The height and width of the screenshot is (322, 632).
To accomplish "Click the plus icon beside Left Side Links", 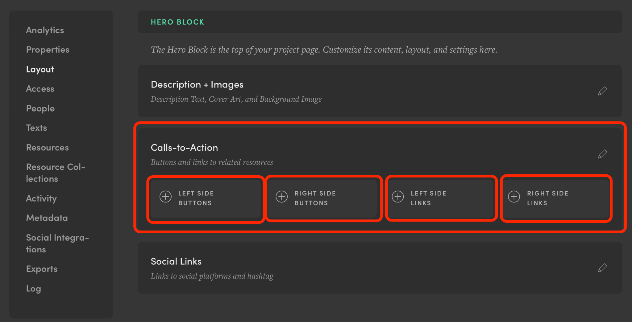I will pos(398,197).
